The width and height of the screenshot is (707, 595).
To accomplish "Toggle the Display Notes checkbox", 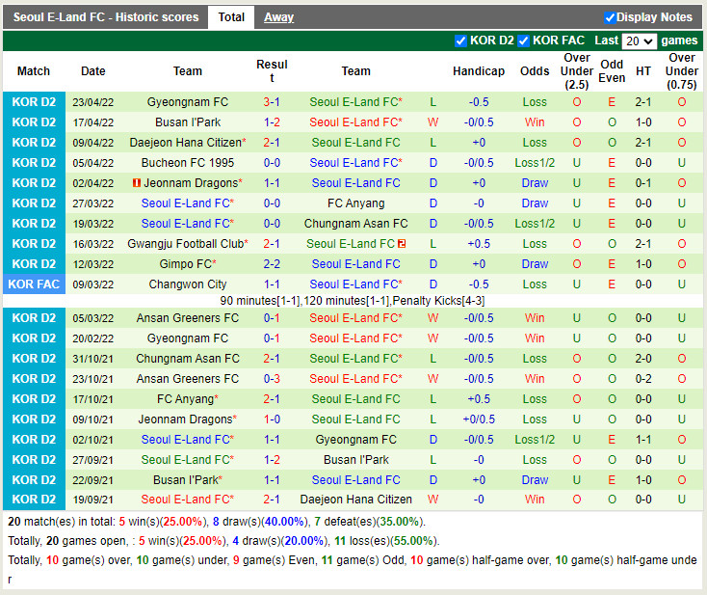I will pos(610,17).
